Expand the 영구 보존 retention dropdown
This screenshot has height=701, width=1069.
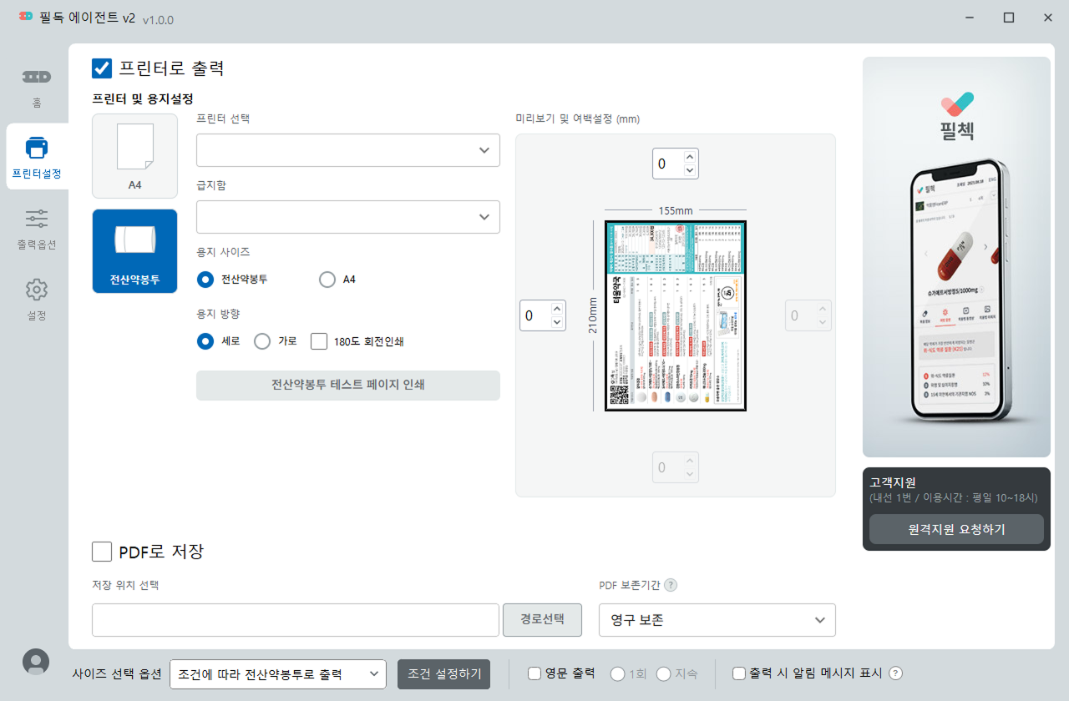click(717, 620)
